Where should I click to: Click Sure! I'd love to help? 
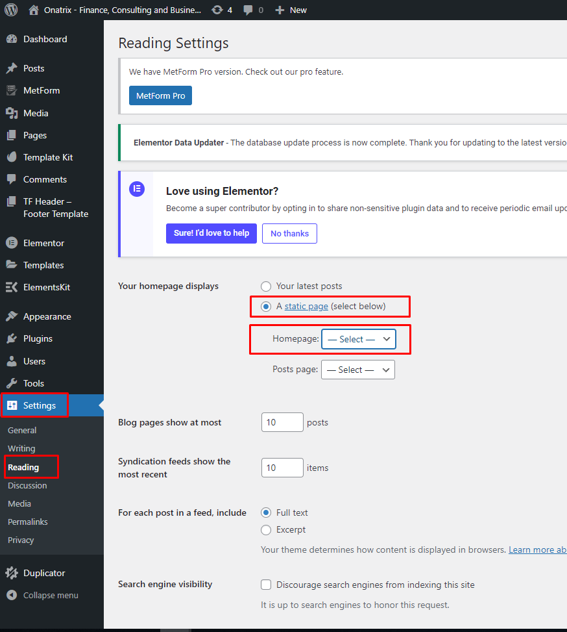coord(211,233)
